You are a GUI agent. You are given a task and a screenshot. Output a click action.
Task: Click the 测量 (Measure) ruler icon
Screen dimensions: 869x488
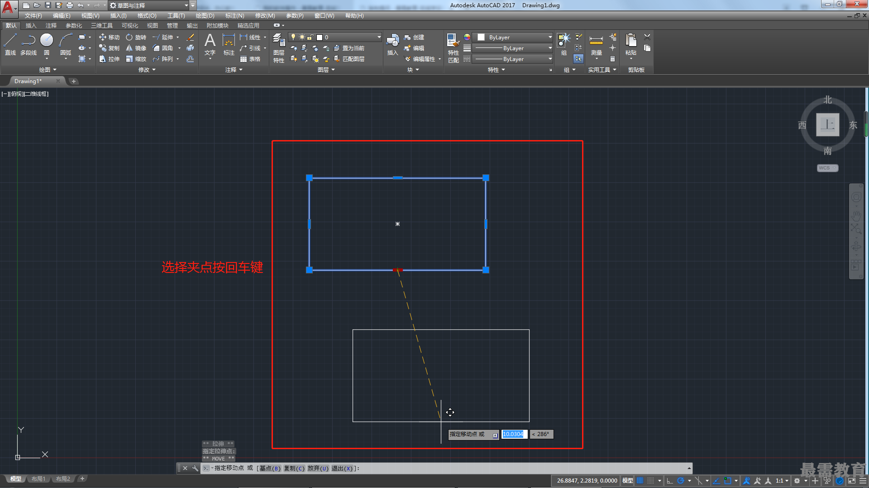[x=596, y=44]
